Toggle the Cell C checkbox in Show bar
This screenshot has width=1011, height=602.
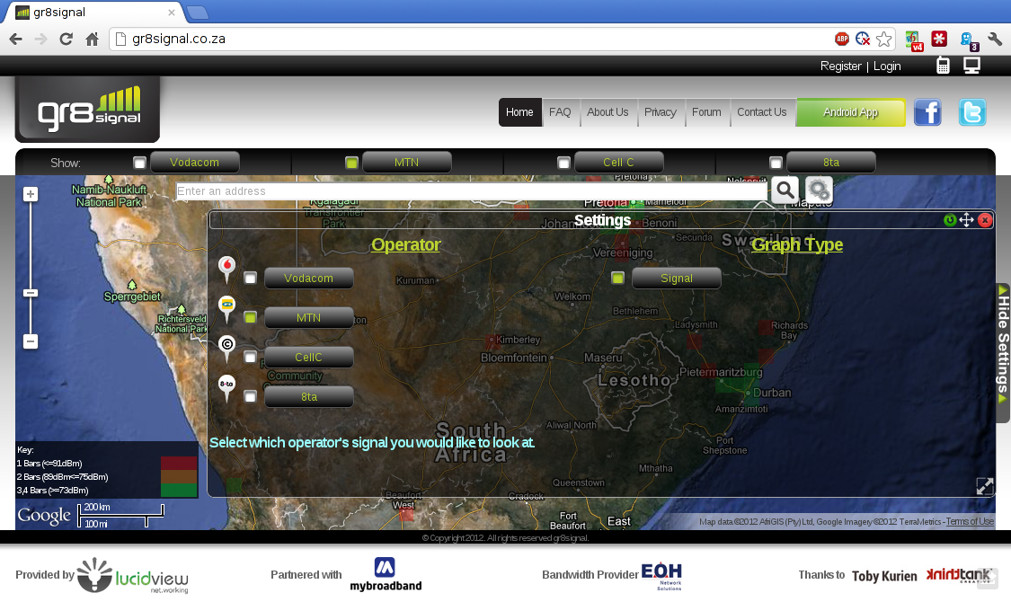(563, 163)
